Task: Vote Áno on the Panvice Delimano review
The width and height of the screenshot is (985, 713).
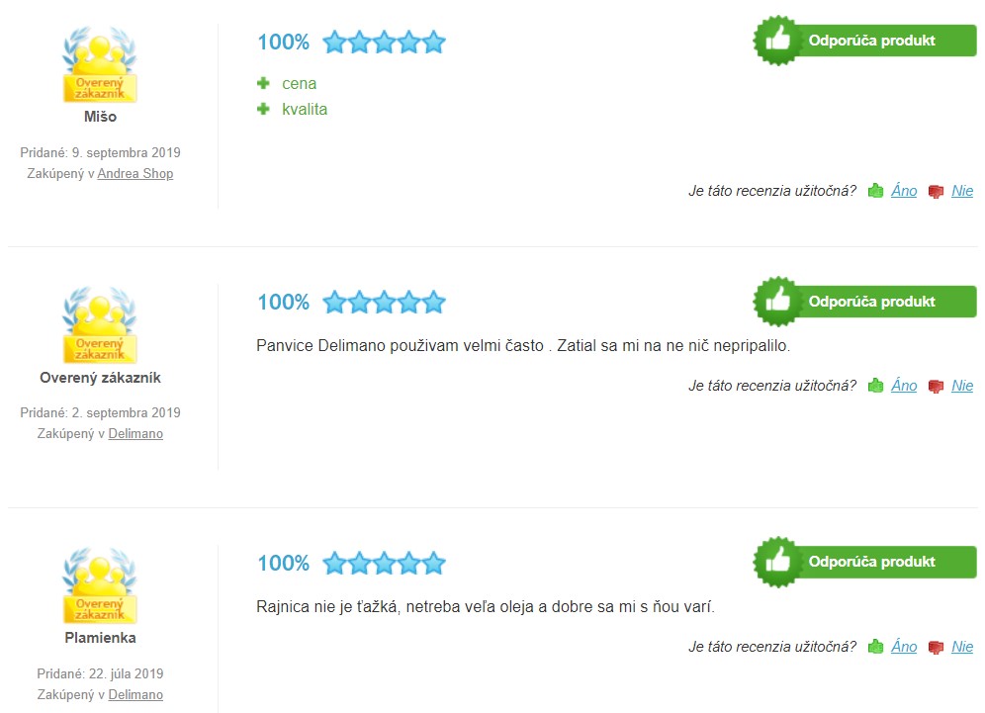Action: point(904,386)
